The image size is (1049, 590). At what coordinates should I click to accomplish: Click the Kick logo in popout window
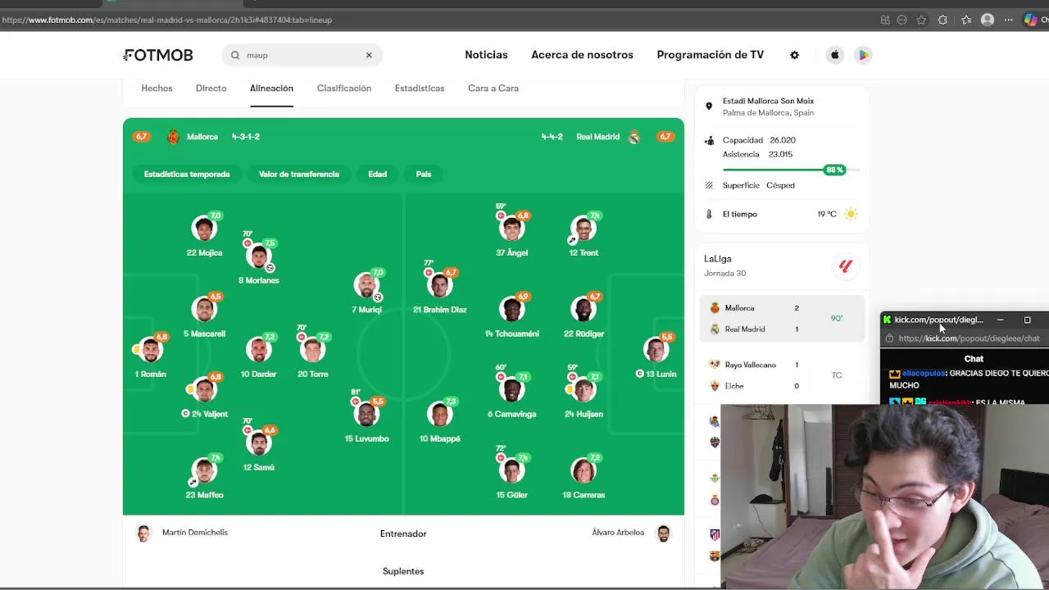[887, 320]
